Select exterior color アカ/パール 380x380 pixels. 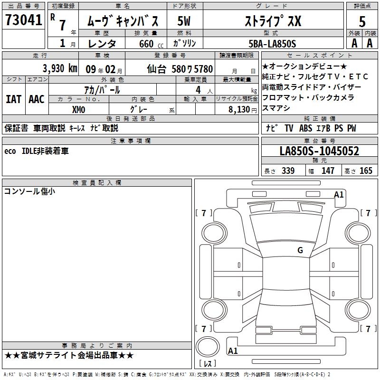coord(102,90)
